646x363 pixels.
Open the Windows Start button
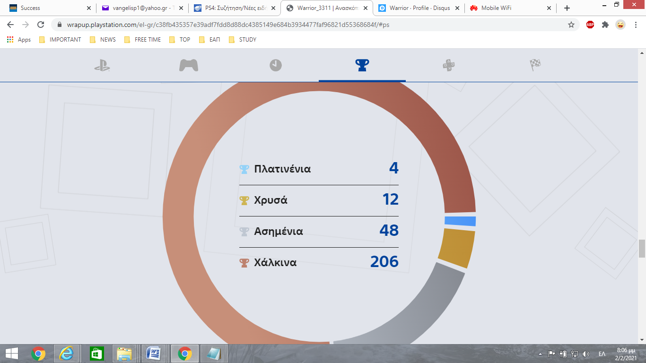coord(11,354)
